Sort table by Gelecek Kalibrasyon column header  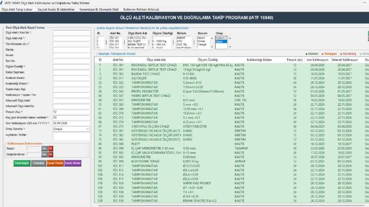tap(344, 60)
